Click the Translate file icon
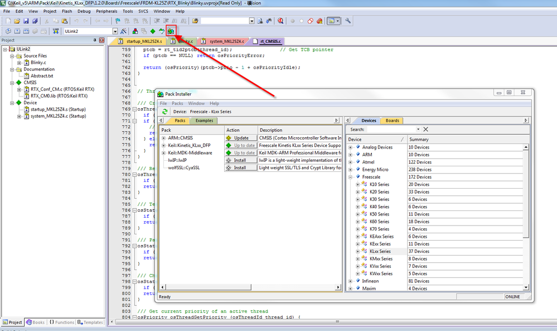The width and height of the screenshot is (557, 331). click(8, 31)
